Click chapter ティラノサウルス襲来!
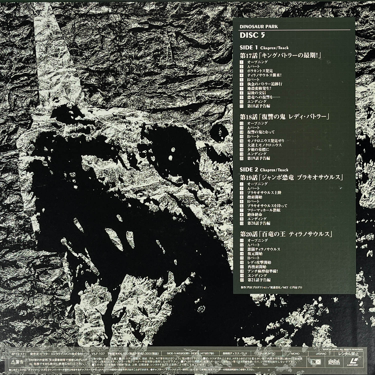The image size is (375, 375). 264,75
